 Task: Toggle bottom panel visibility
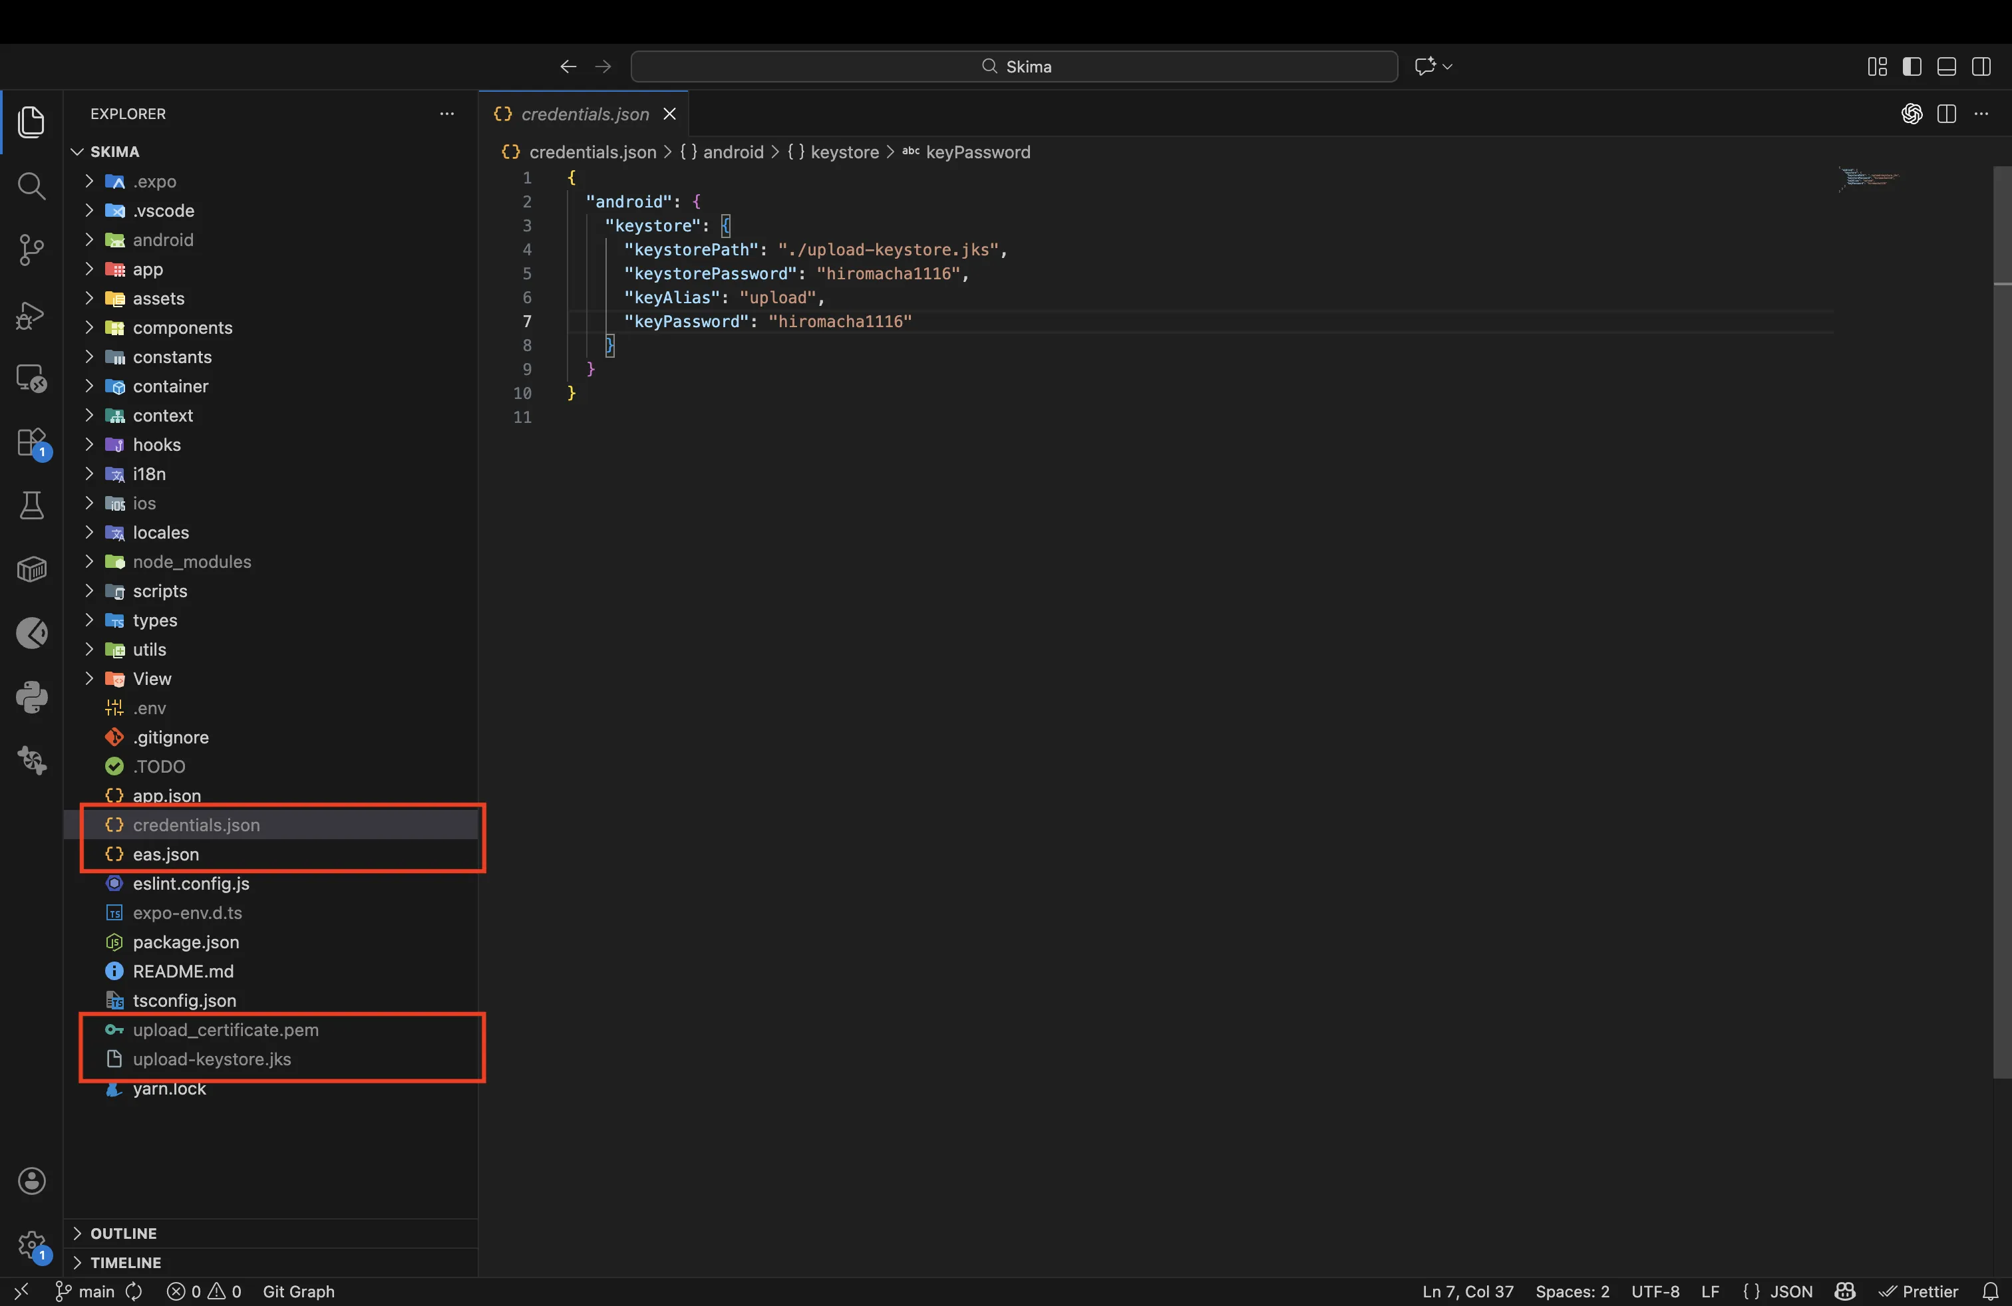pos(1947,66)
